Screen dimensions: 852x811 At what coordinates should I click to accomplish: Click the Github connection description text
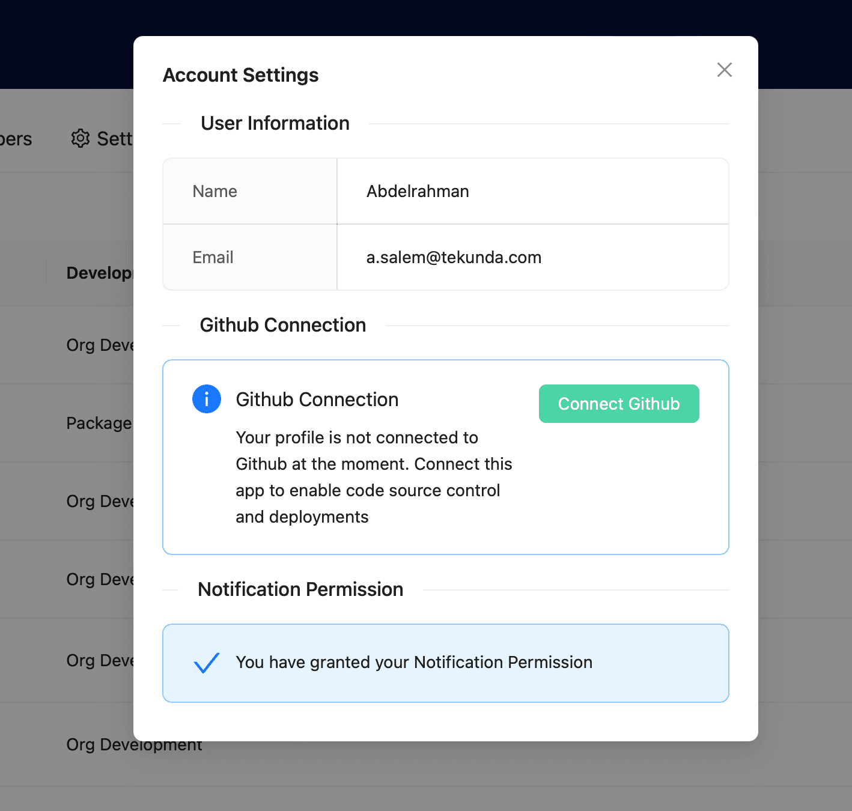[374, 476]
